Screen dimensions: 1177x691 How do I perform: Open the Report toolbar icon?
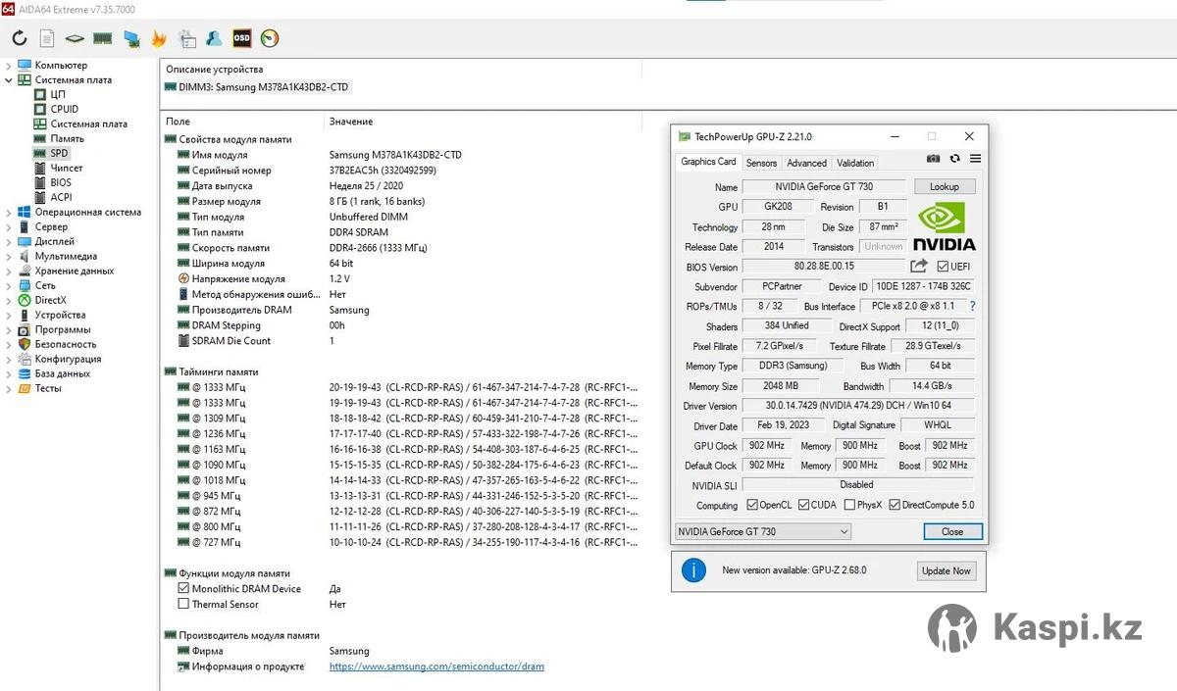click(x=47, y=38)
